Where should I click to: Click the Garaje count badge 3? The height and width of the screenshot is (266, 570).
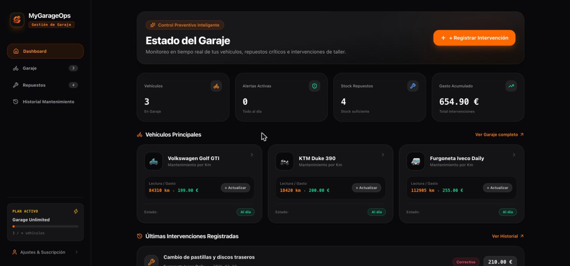(x=73, y=68)
